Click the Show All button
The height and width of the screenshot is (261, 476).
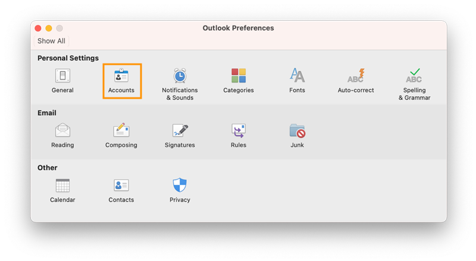[51, 41]
